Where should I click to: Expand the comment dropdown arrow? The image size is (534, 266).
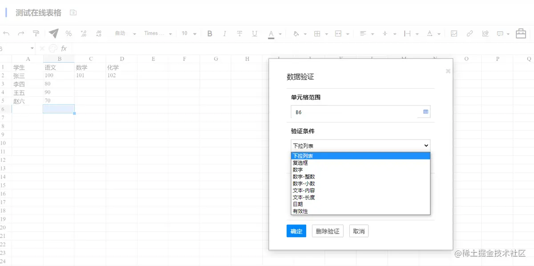click(x=508, y=34)
